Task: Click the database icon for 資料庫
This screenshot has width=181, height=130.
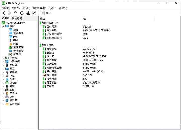Action: [x=7, y=100]
